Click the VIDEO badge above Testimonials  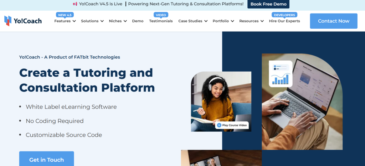click(x=161, y=15)
